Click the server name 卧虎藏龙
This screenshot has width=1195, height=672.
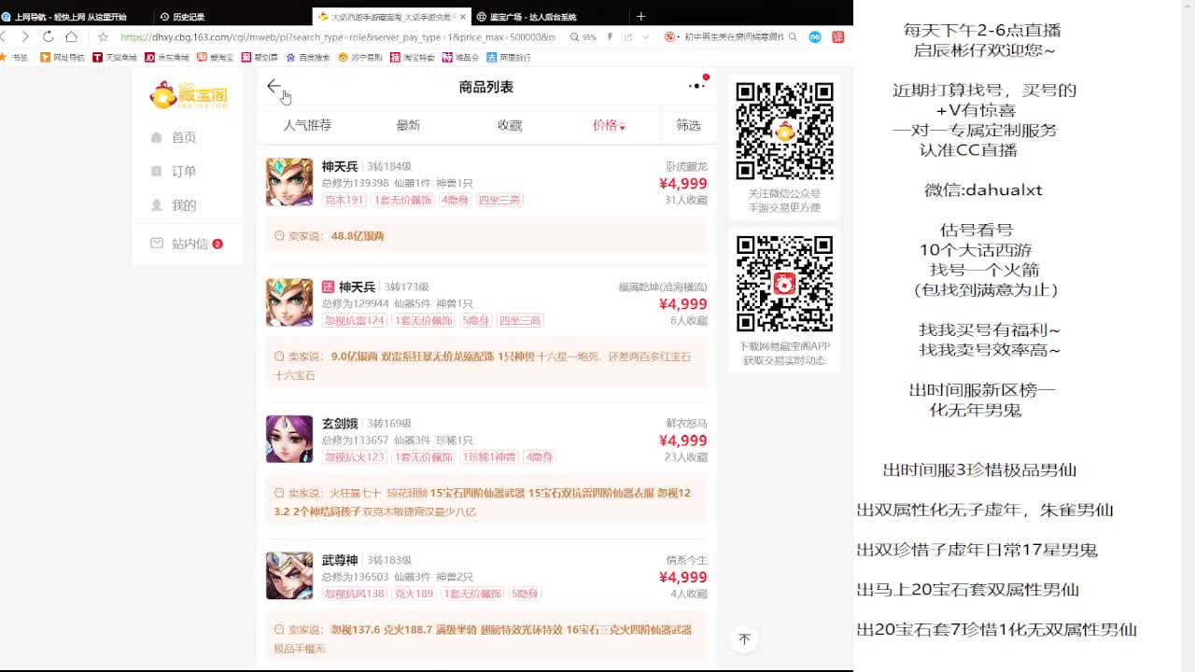(x=686, y=166)
